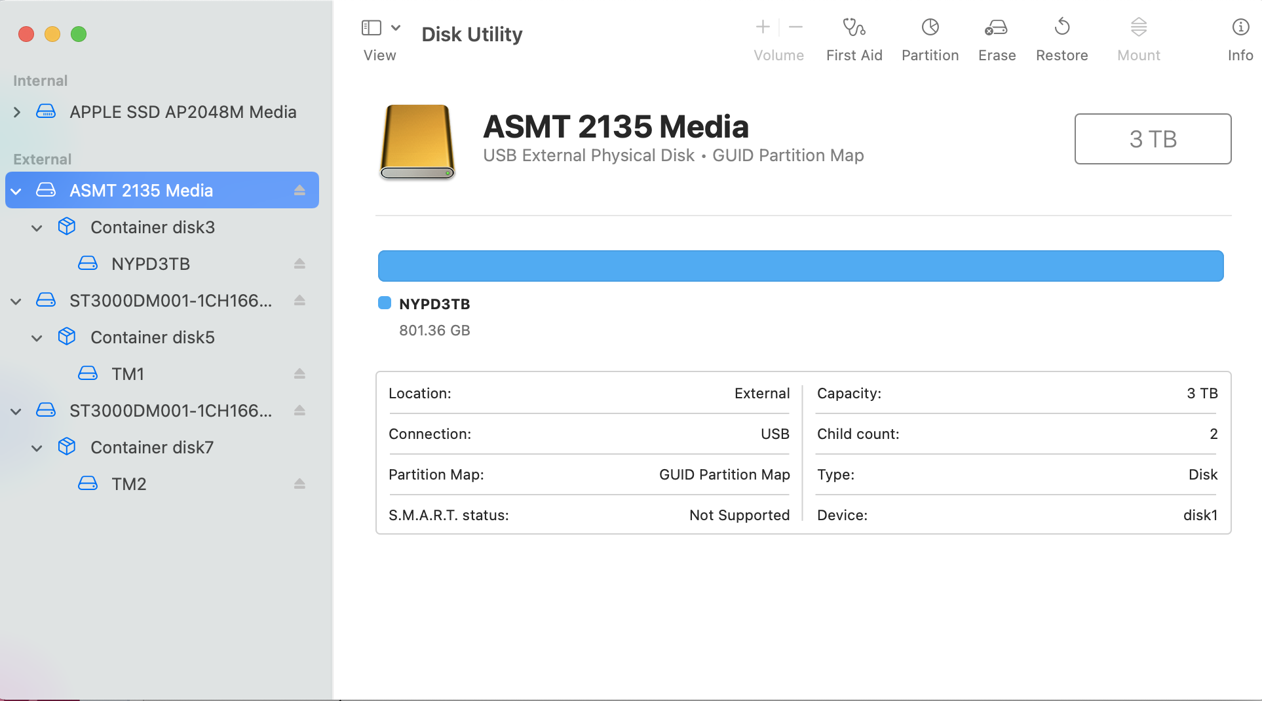The width and height of the screenshot is (1262, 701).
Task: Select the ASMT 2135 Media sidebar row
Action: [162, 190]
